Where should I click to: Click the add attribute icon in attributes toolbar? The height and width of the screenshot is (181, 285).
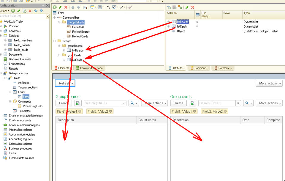[169, 7]
